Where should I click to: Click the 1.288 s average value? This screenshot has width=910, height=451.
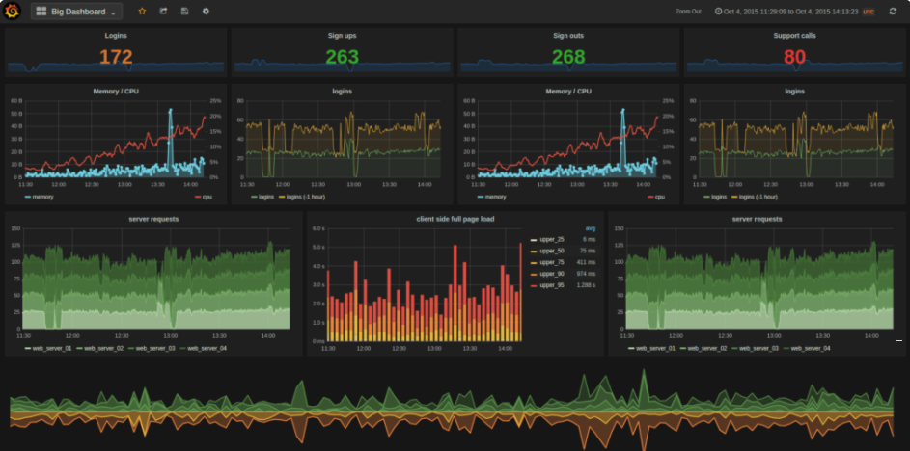pyautogui.click(x=586, y=285)
